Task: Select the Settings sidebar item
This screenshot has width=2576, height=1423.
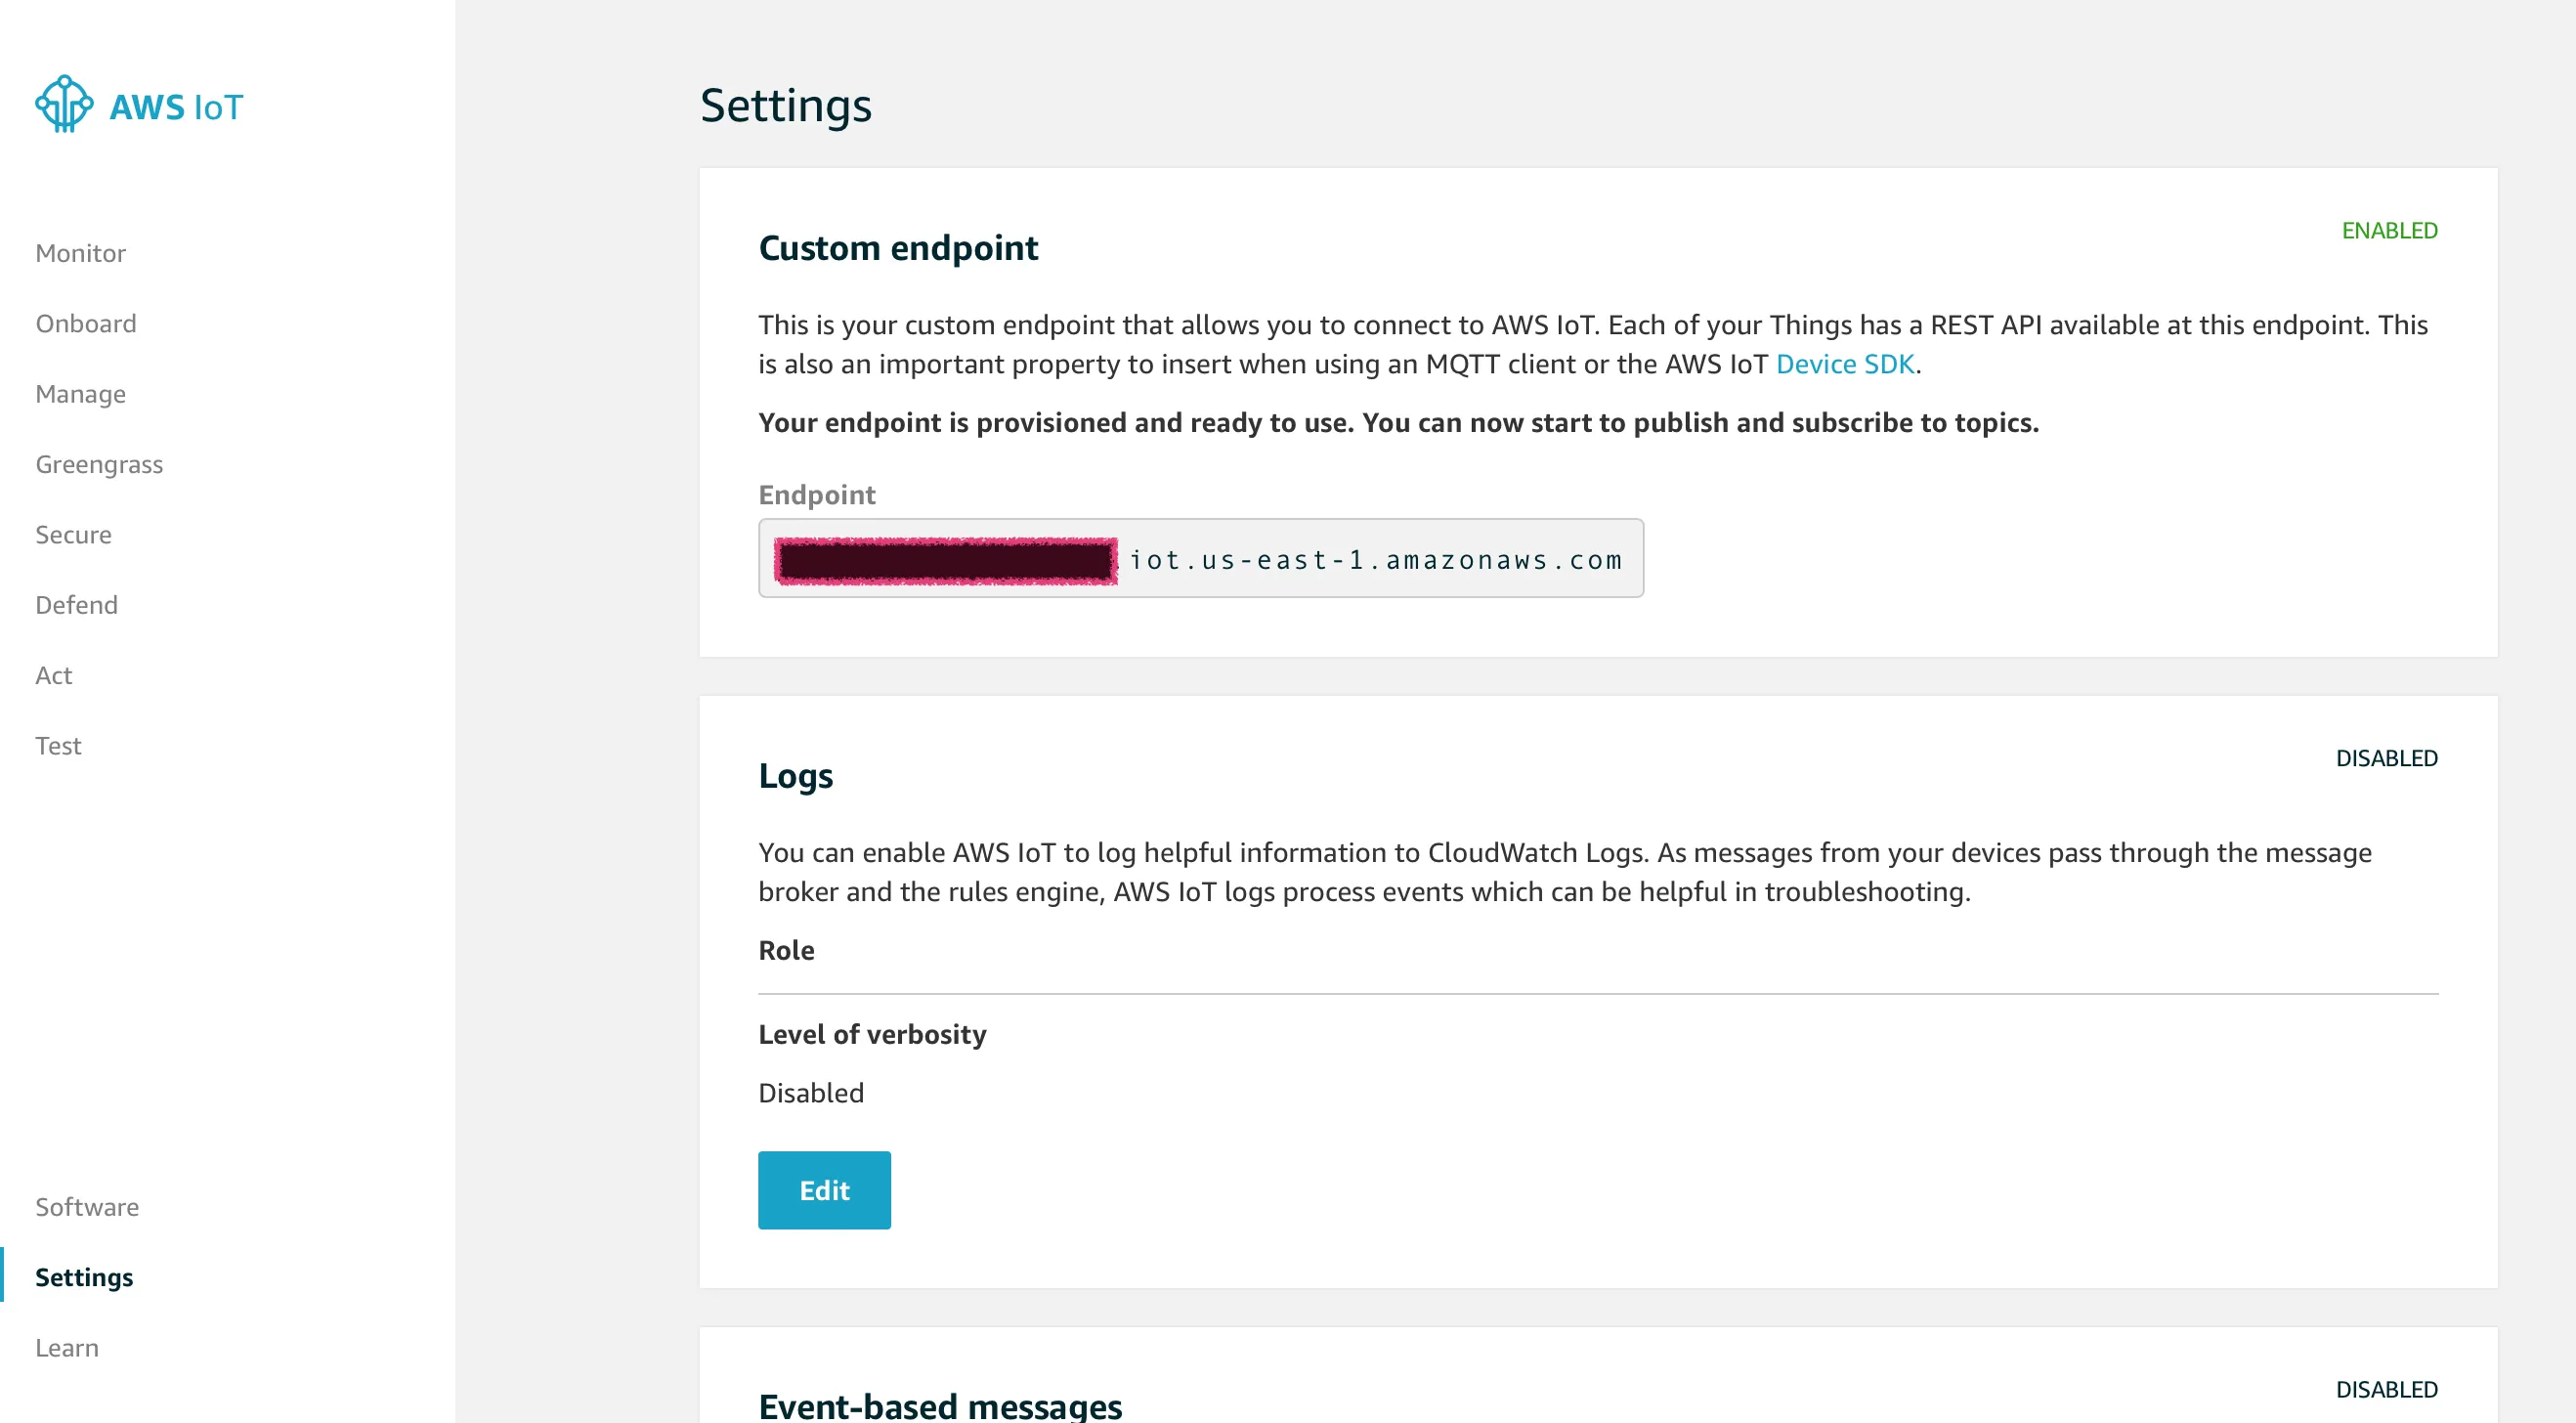Action: (84, 1277)
